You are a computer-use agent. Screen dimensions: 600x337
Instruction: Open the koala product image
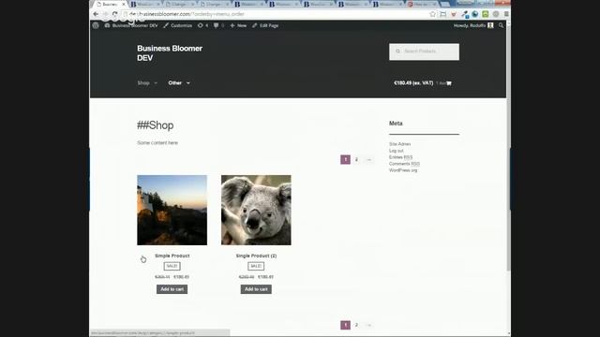click(x=256, y=210)
